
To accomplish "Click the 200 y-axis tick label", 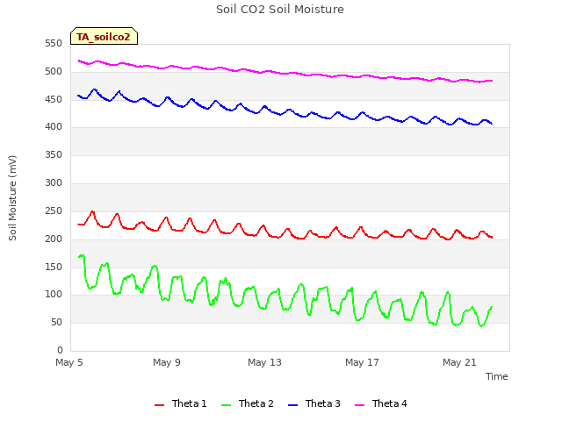I will 54,239.
